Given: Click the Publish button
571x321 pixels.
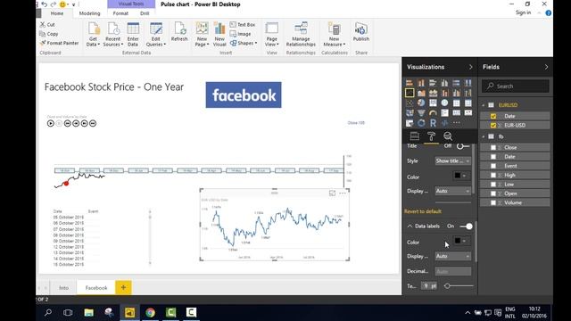Looking at the screenshot, I should click(x=361, y=32).
